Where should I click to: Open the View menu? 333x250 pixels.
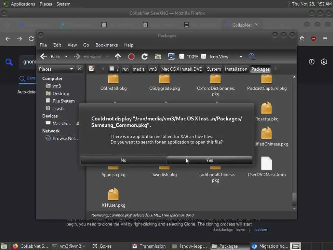point(72,45)
